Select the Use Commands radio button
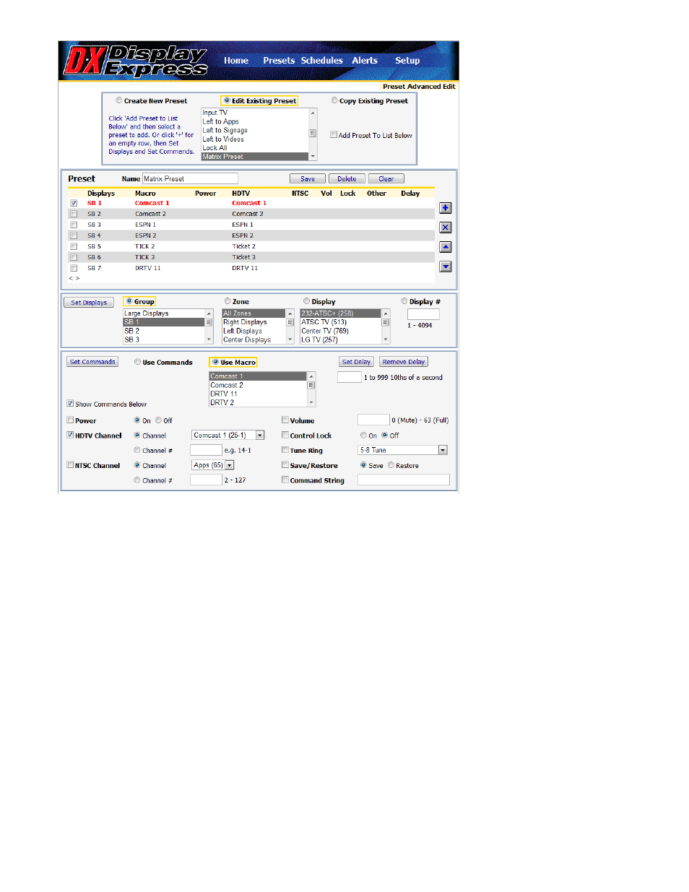 (x=137, y=362)
